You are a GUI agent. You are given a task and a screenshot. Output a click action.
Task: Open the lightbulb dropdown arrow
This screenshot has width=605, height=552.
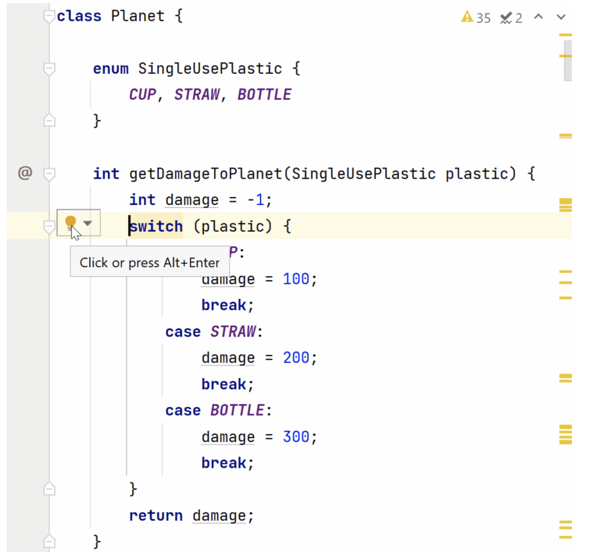(x=87, y=223)
